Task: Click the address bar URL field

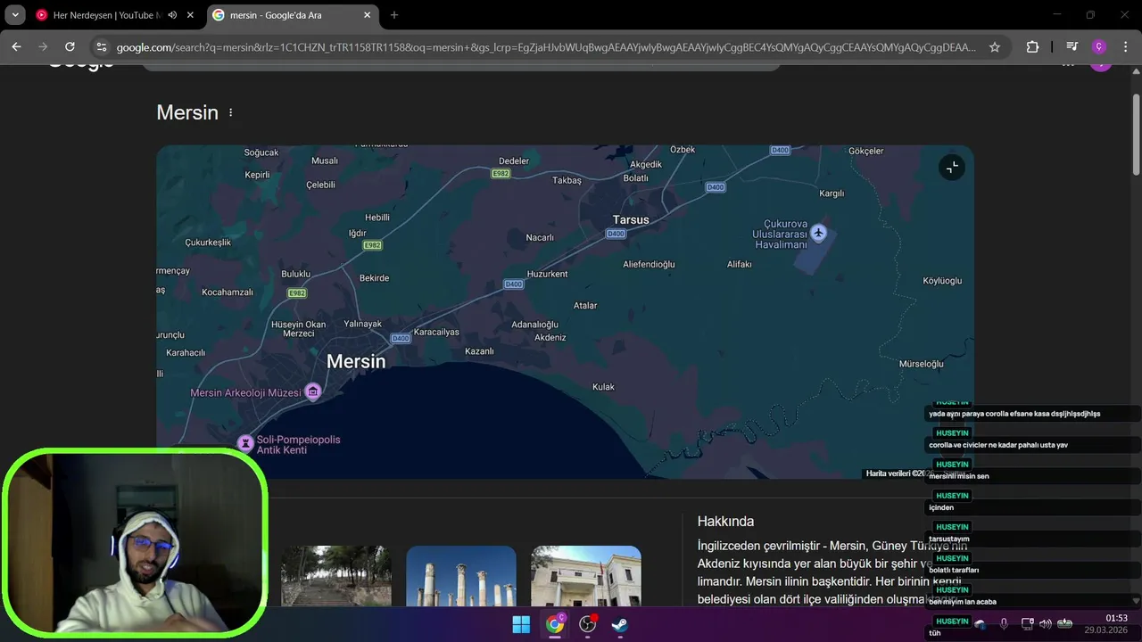Action: click(546, 47)
